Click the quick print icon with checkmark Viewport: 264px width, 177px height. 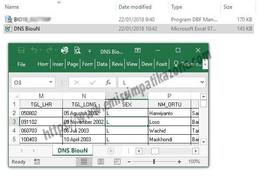65,50
